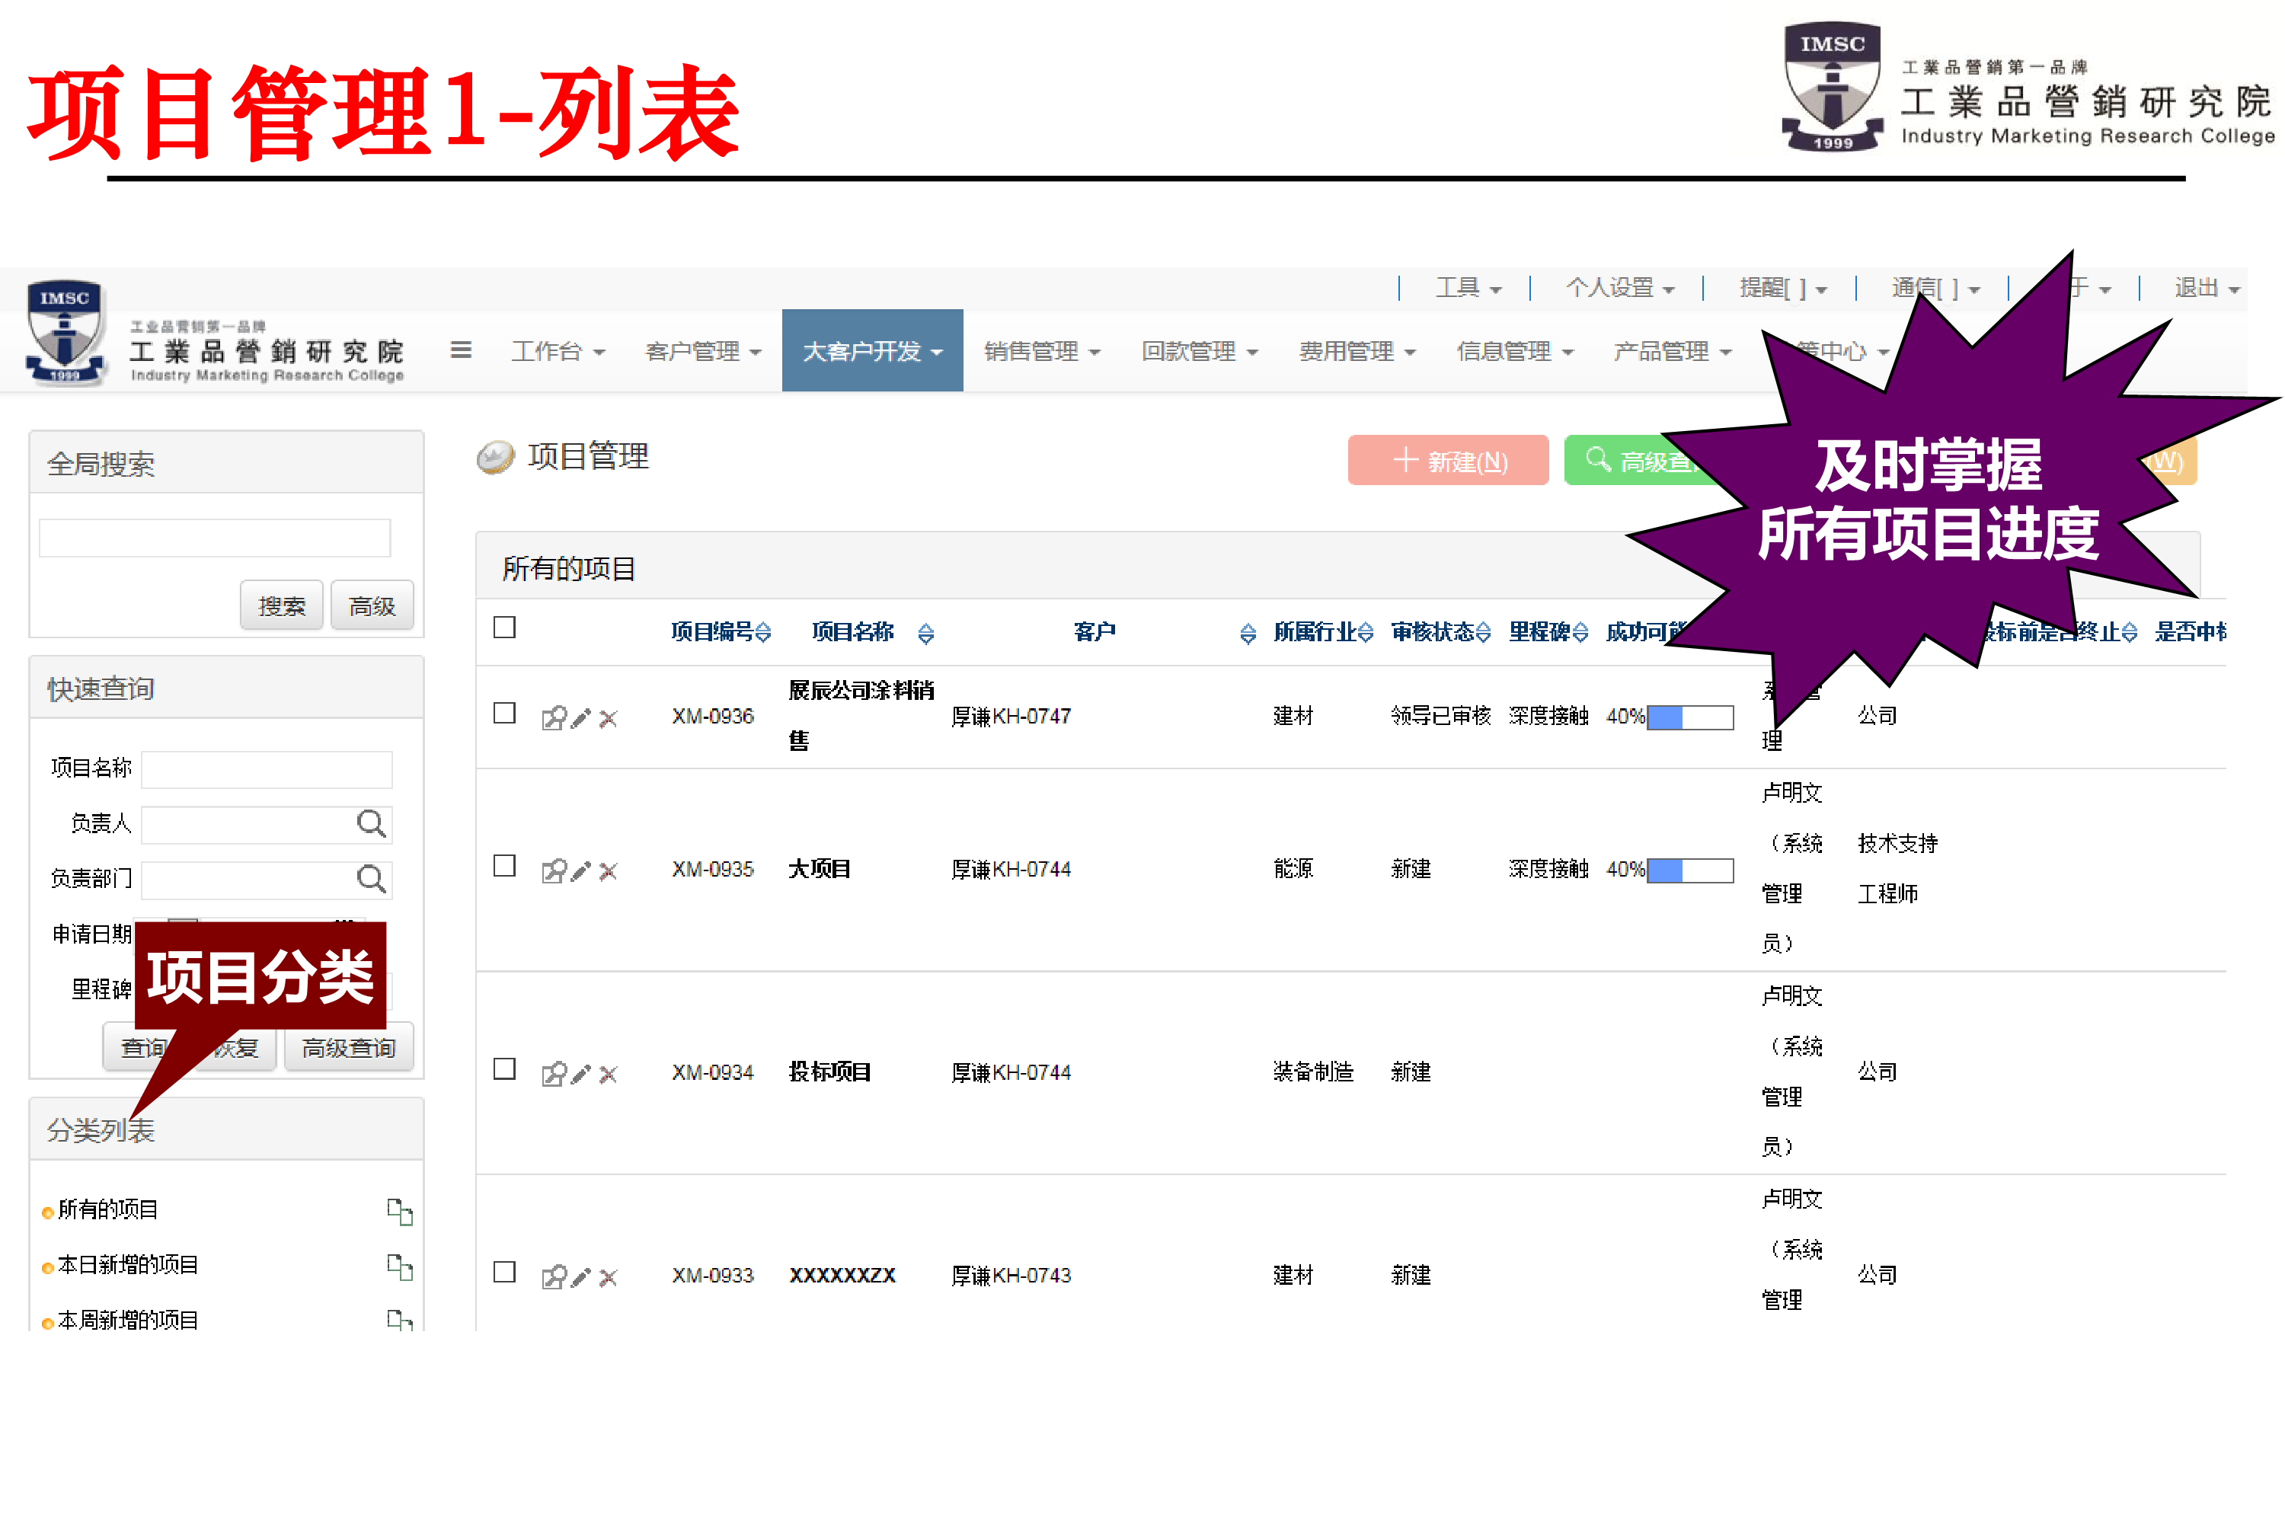This screenshot has height=1514, width=2285.
Task: Open 负责部门 lookup magnifier icon
Action: (371, 880)
